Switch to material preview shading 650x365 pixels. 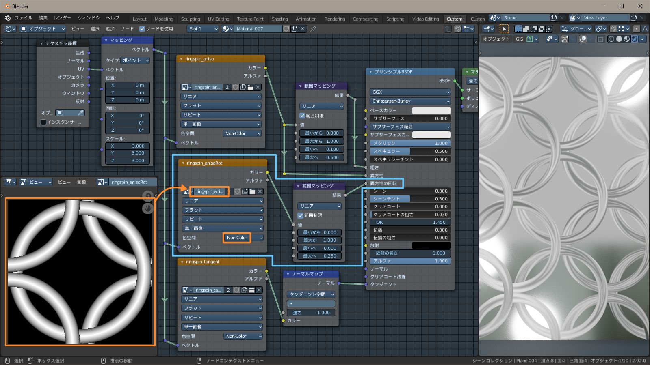point(627,39)
